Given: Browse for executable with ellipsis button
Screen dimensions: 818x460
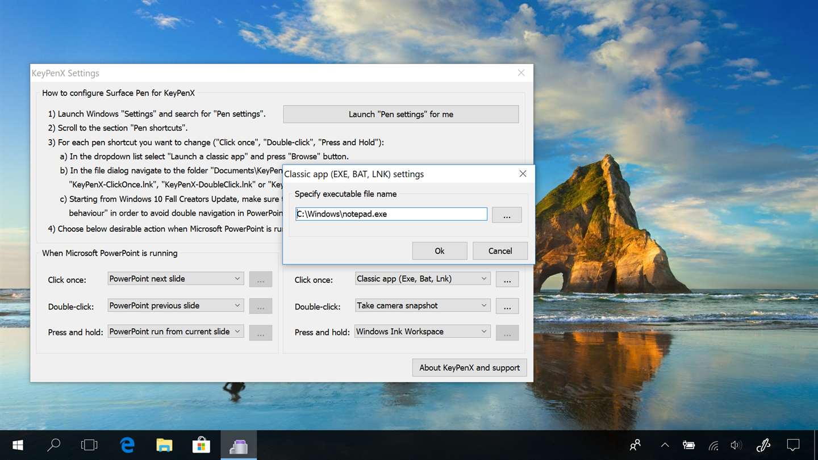Looking at the screenshot, I should tap(507, 215).
